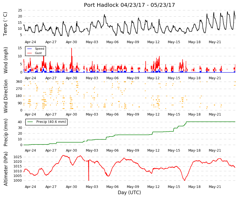
Task: Click the Port Hadlock chart title
Action: [x=129, y=5]
